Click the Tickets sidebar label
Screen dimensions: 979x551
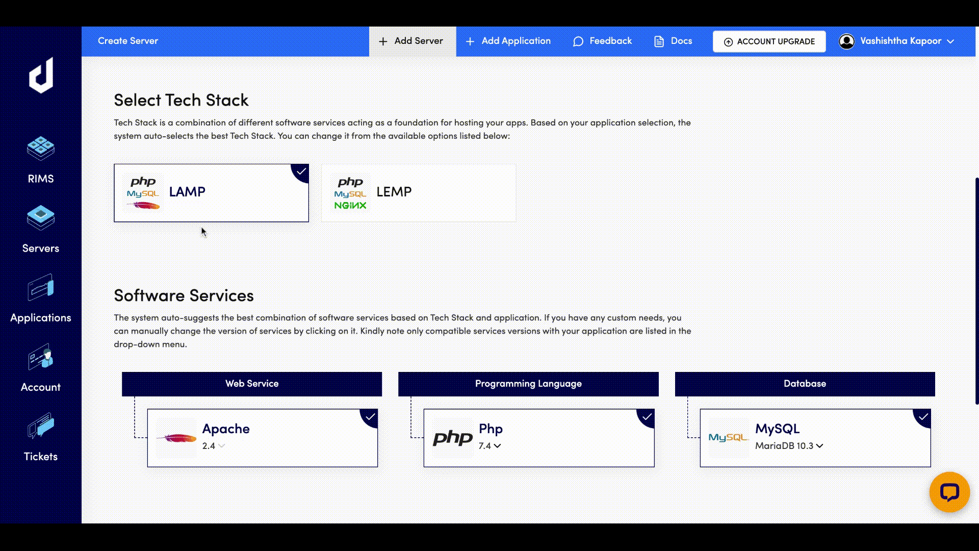41,457
